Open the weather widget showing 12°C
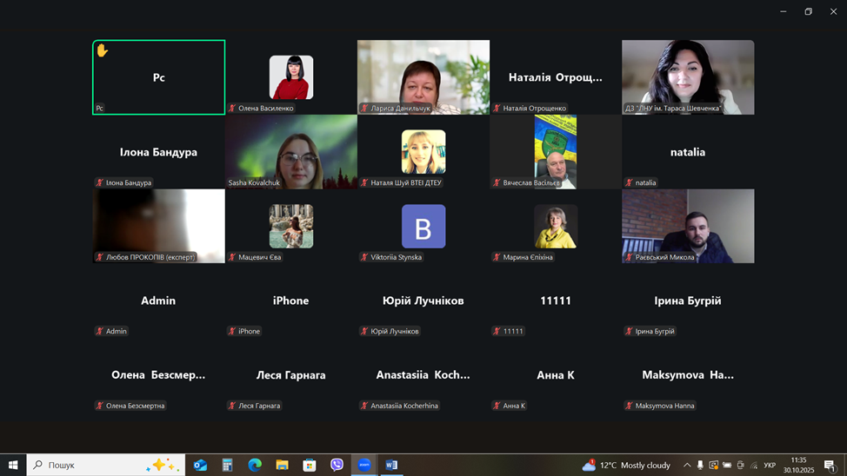This screenshot has height=476, width=847. click(x=627, y=466)
